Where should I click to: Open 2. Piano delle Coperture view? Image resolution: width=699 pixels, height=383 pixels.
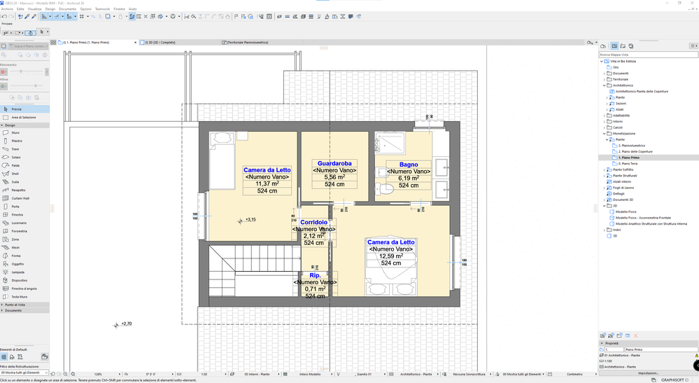(x=635, y=152)
